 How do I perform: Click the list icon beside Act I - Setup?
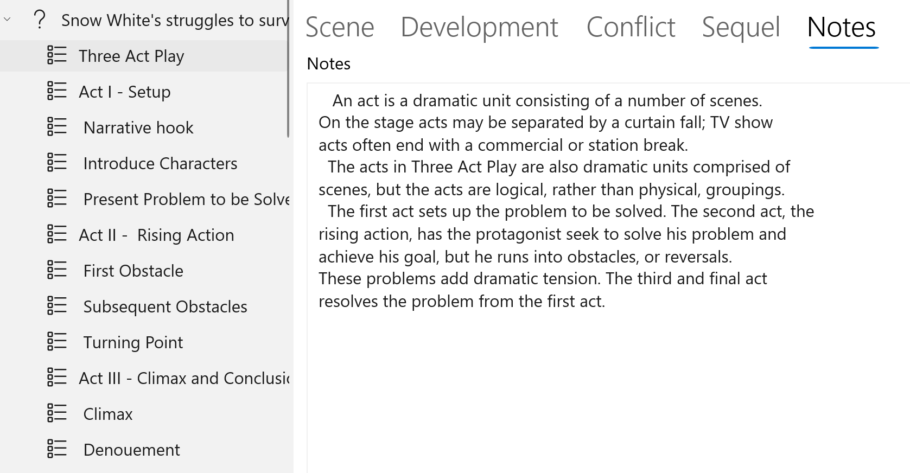tap(57, 91)
